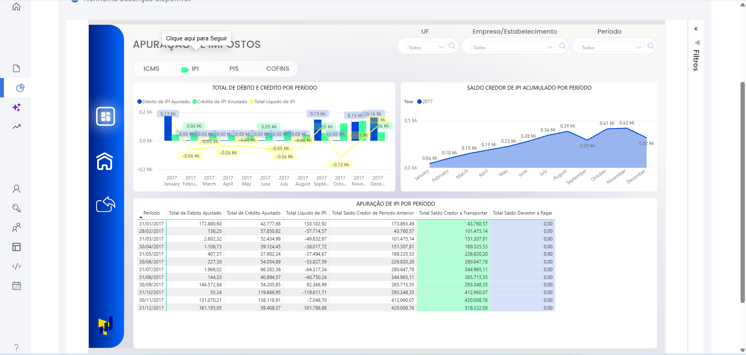Select the pie chart reports icon
Image resolution: width=746 pixels, height=355 pixels.
[20, 88]
